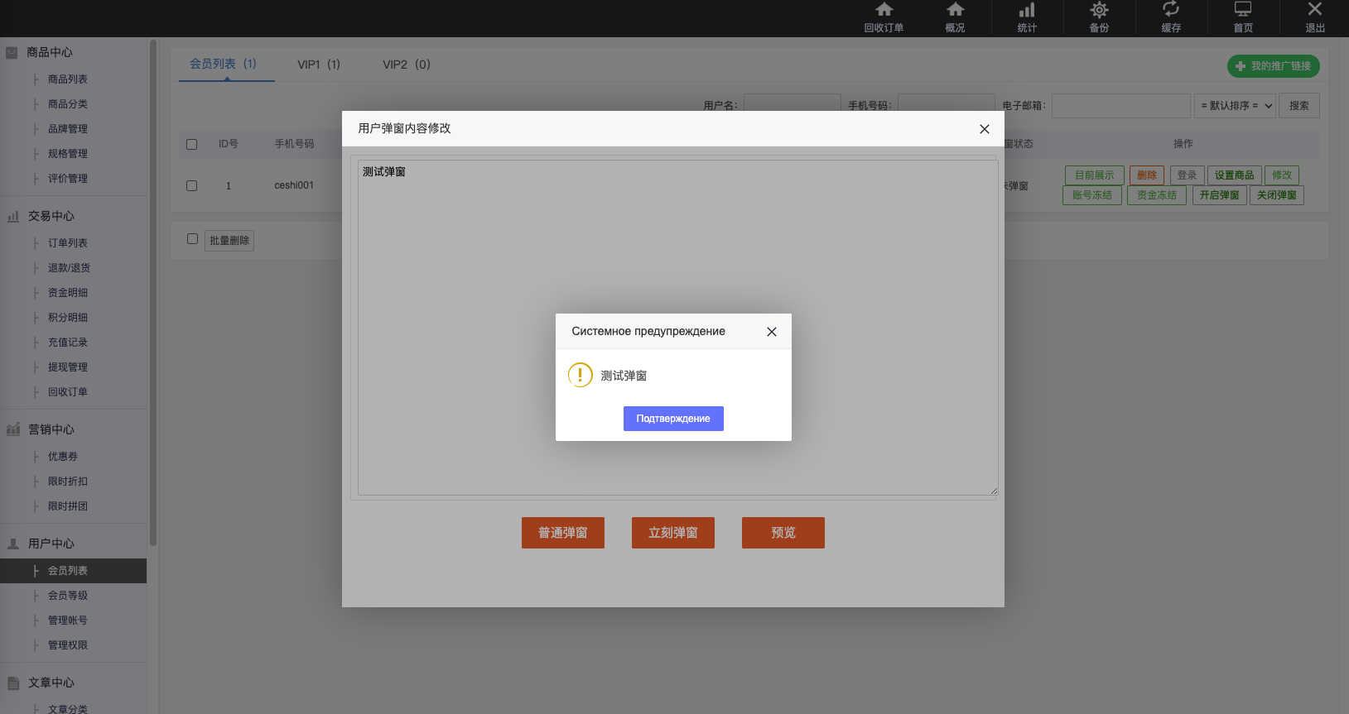Expand the 交易中心 sidebar section

pos(51,216)
